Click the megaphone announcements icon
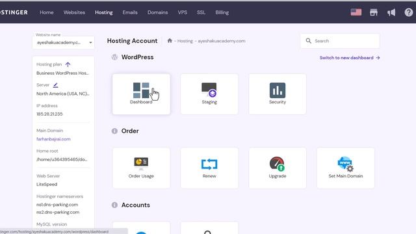Image resolution: width=416 pixels, height=234 pixels. 391,12
